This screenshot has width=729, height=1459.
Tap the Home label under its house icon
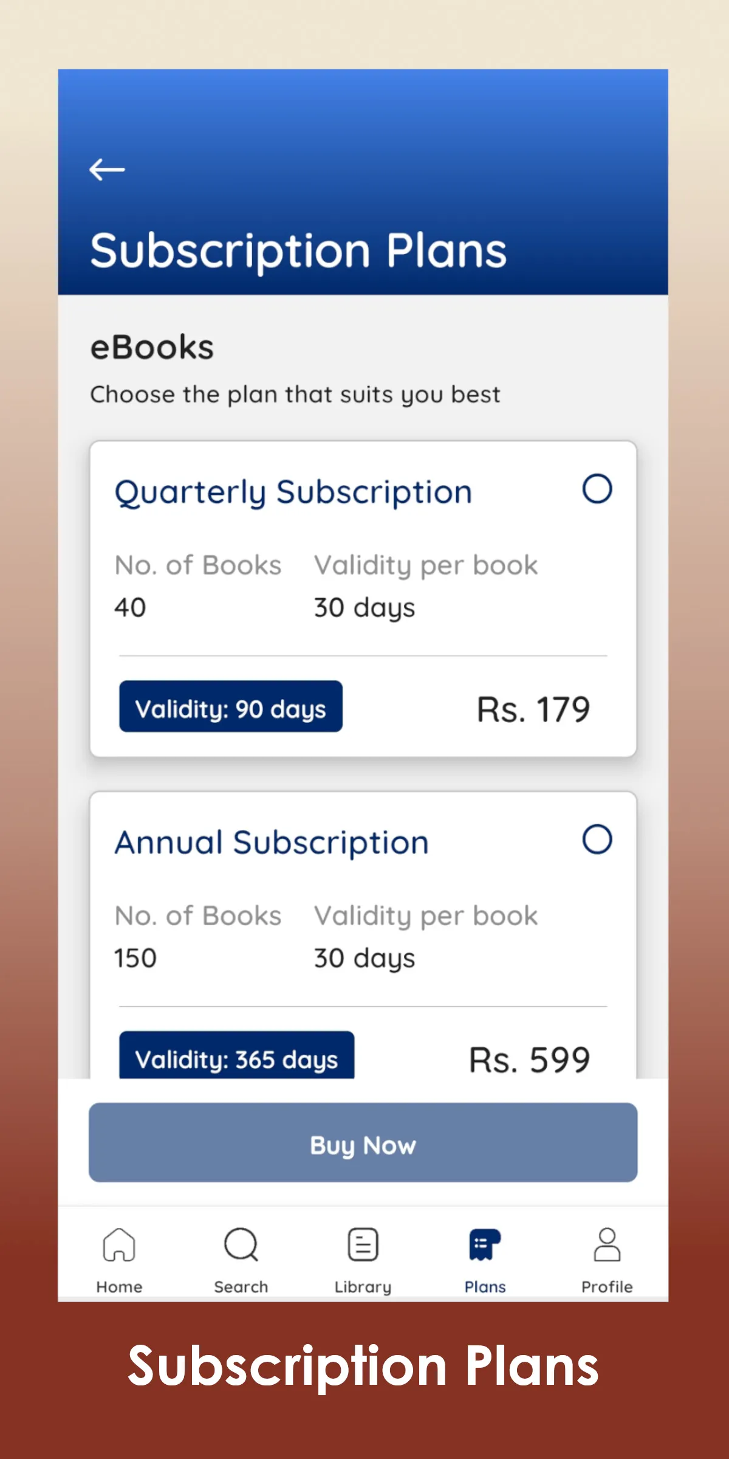click(119, 1286)
